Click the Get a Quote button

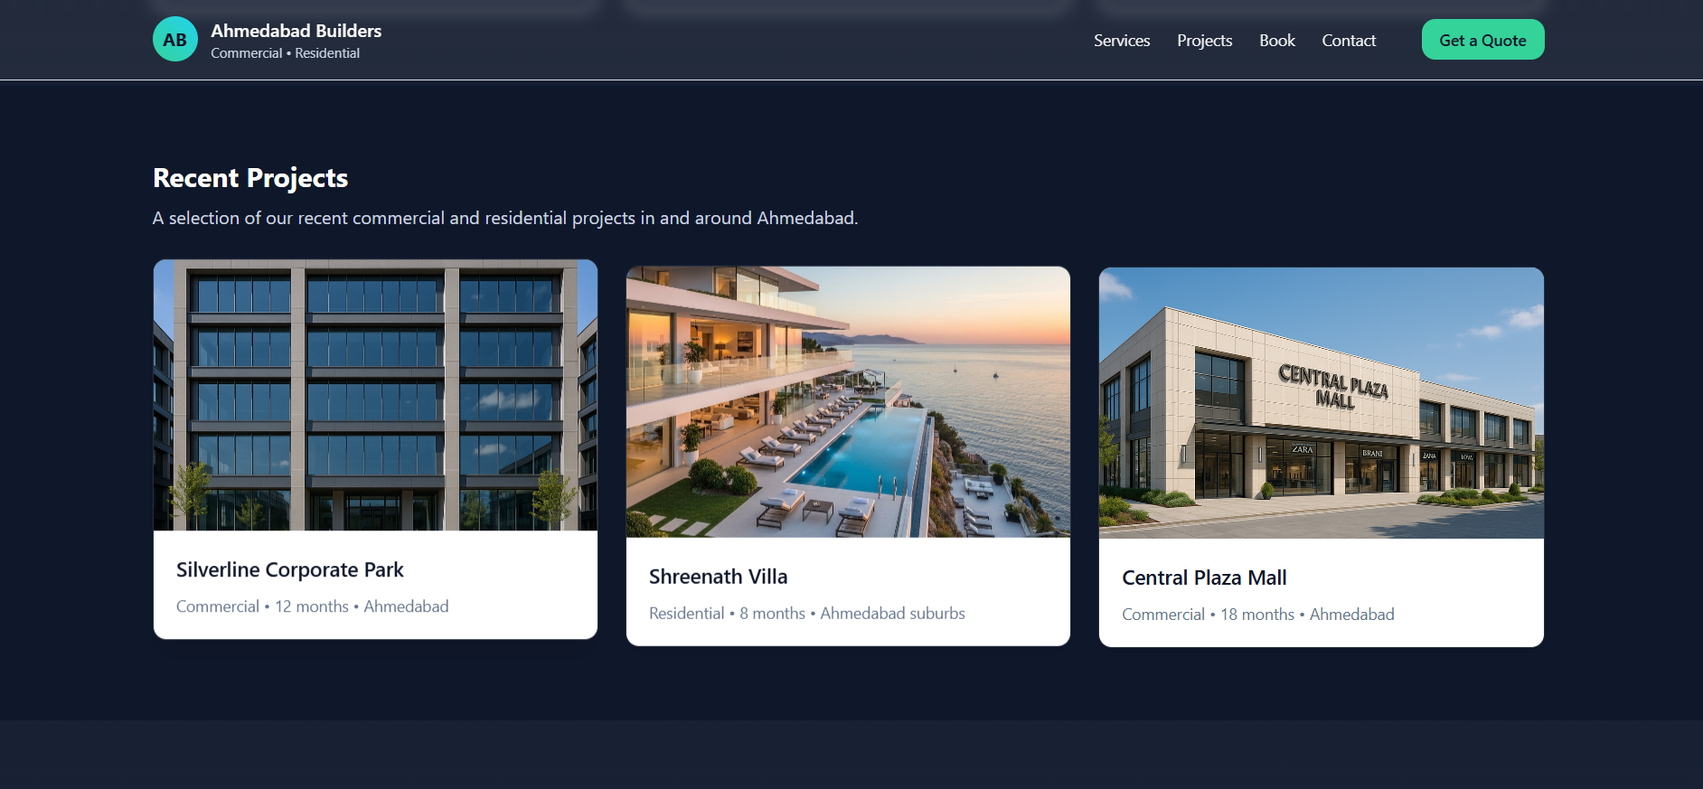click(x=1482, y=40)
